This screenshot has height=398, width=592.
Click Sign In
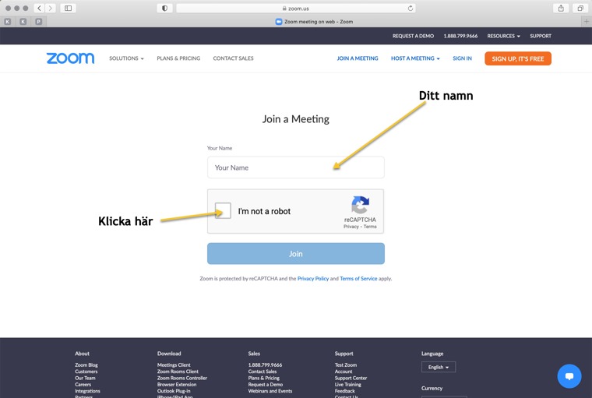click(x=463, y=58)
